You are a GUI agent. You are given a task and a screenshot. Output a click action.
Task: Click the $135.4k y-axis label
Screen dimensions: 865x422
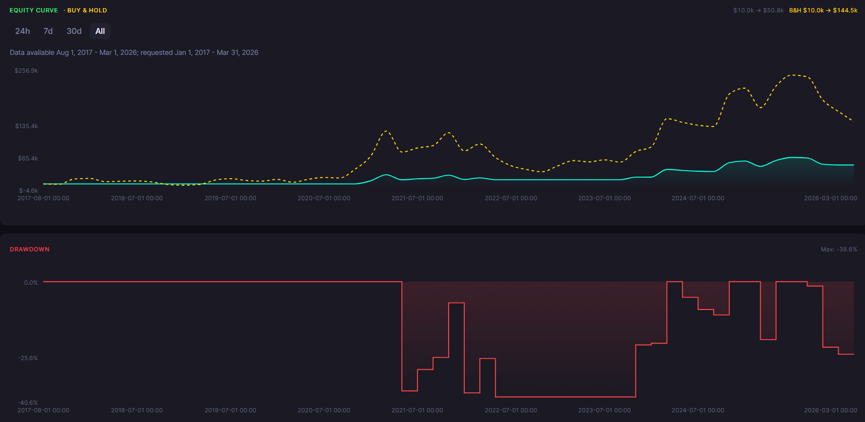pyautogui.click(x=26, y=126)
